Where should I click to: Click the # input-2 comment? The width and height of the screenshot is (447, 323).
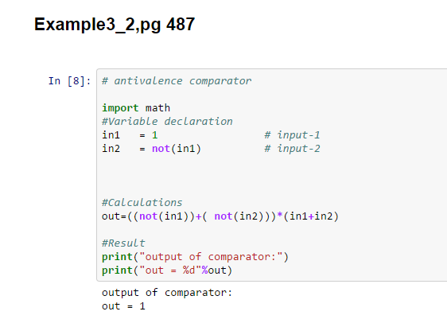292,149
